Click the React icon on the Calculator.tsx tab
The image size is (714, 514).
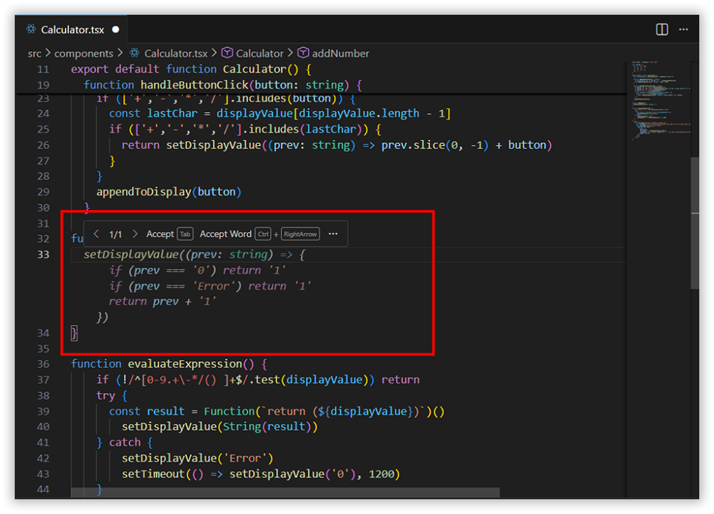point(31,29)
